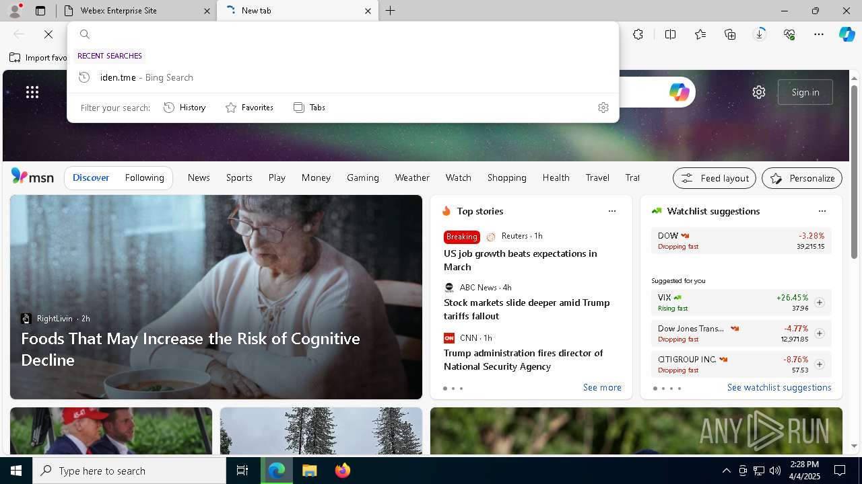Open the Play category
The height and width of the screenshot is (484, 862).
[x=277, y=177]
